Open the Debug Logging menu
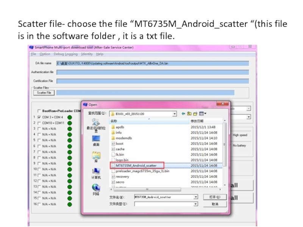 pos(66,54)
